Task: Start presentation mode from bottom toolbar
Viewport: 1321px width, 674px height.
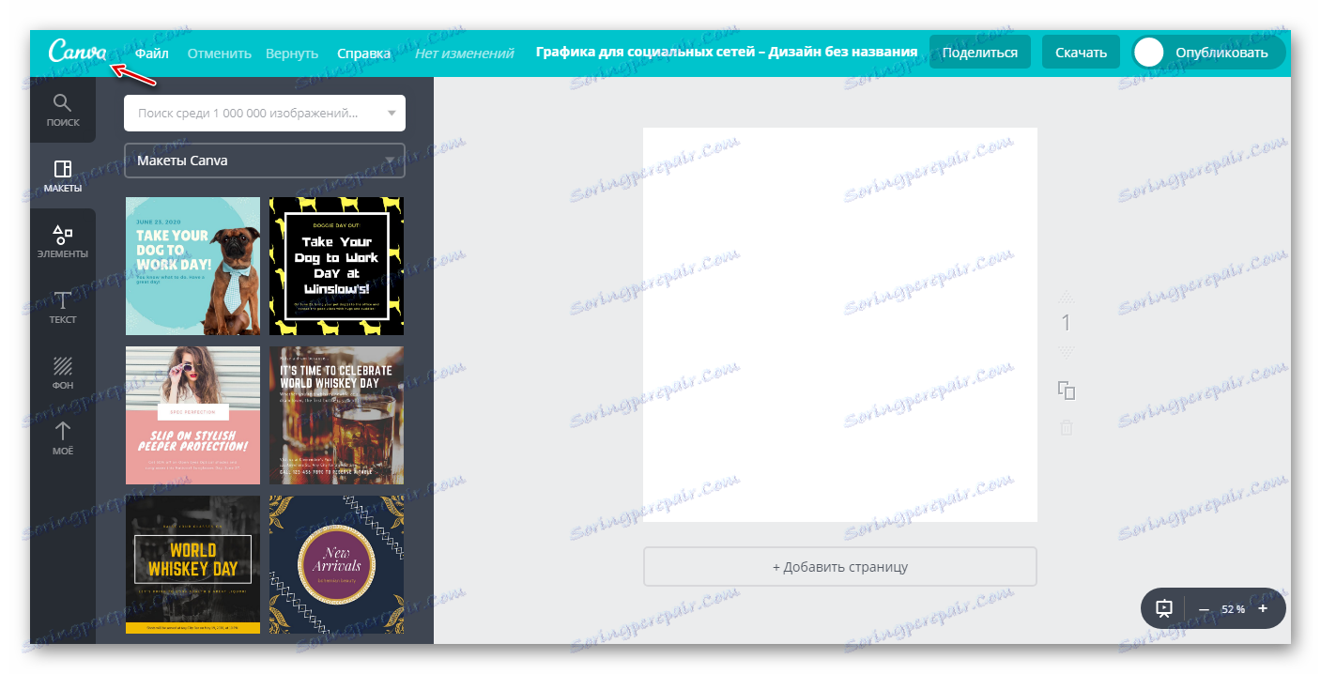Action: point(1163,607)
